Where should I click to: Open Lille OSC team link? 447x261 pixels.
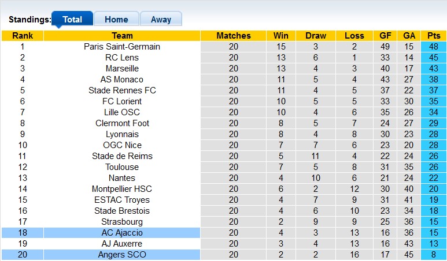click(x=122, y=112)
